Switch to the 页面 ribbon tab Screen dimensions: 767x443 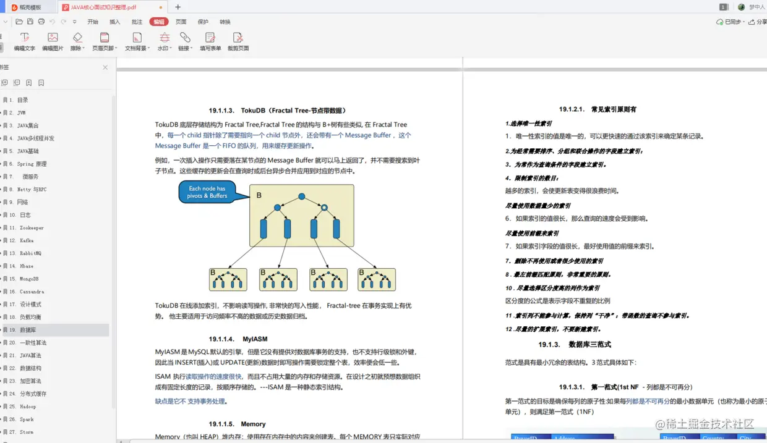click(181, 22)
